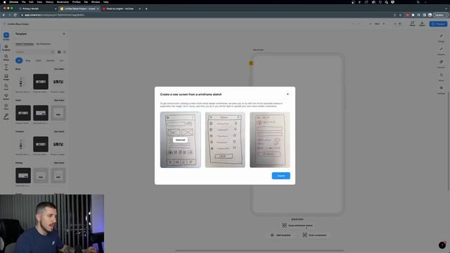Zoom out with minus button in toolbar
450x253 pixels.
371,24
